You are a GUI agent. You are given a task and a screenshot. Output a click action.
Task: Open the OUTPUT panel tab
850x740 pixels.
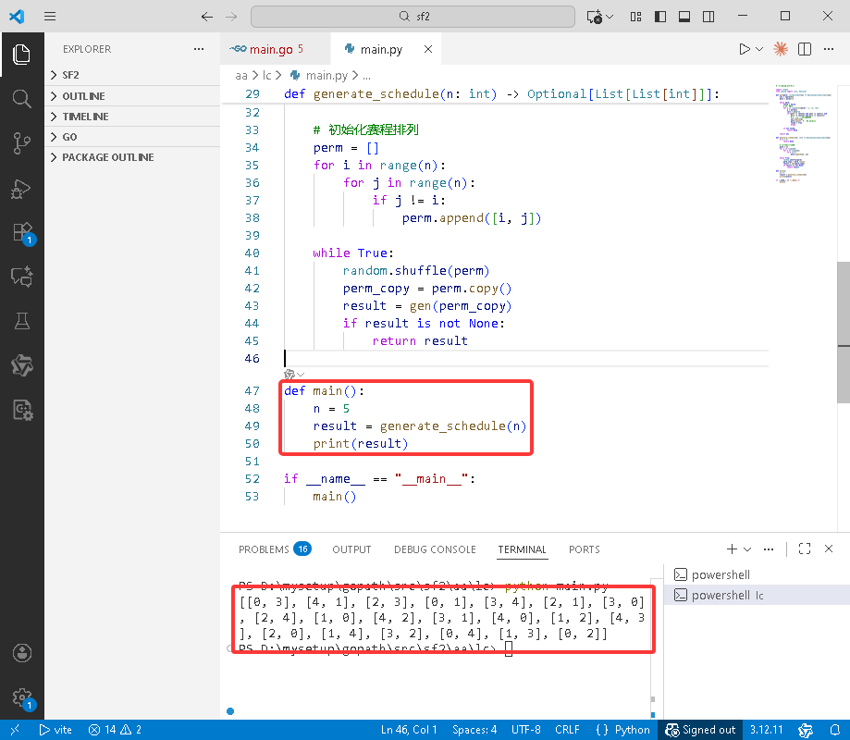(351, 549)
